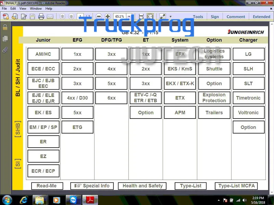Click the EKS / KmS button

point(180,69)
